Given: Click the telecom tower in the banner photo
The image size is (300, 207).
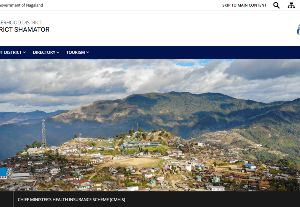Looking at the screenshot, I should coord(44,134).
